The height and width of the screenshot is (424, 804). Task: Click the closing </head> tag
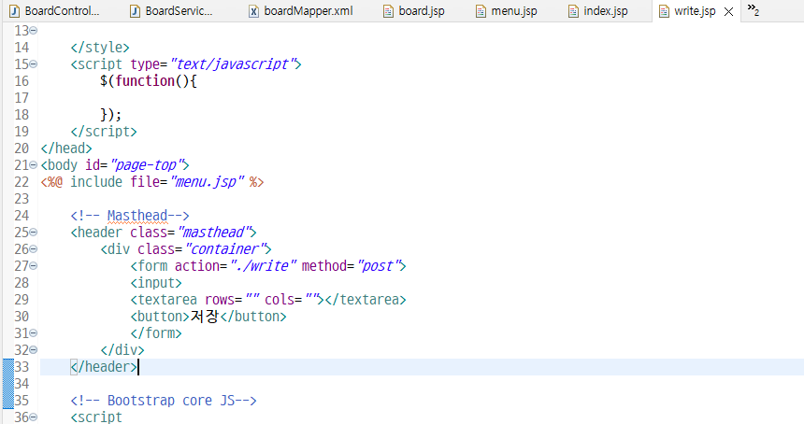[66, 148]
